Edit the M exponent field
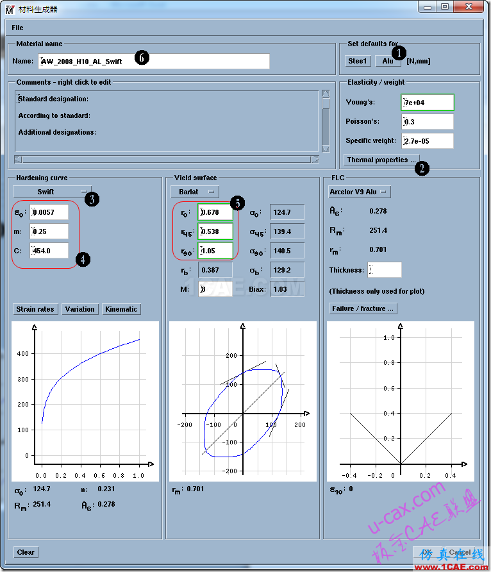 click(215, 289)
